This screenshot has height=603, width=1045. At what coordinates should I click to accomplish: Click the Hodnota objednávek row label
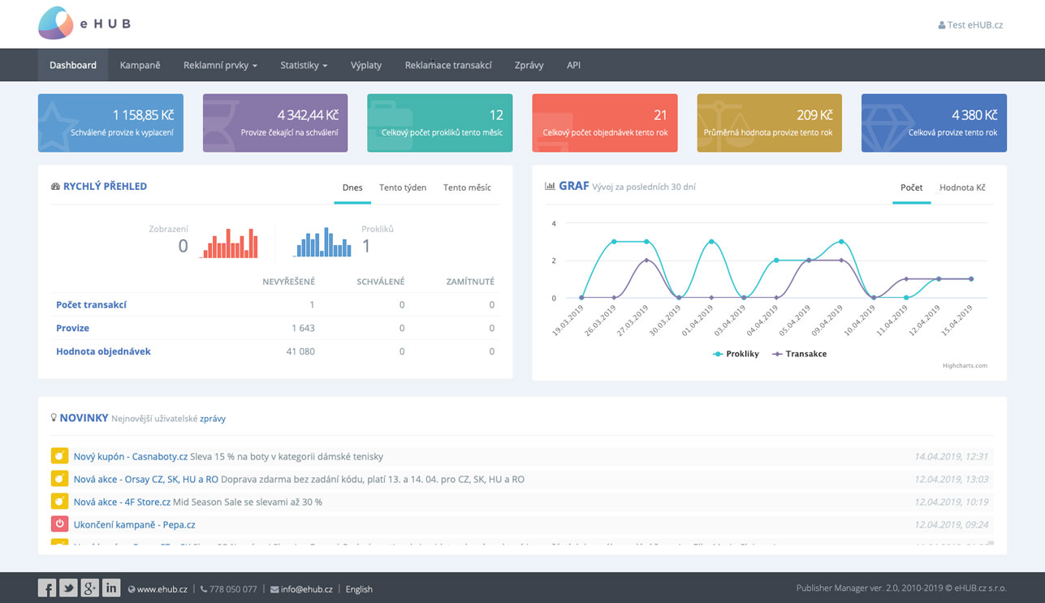pos(103,351)
